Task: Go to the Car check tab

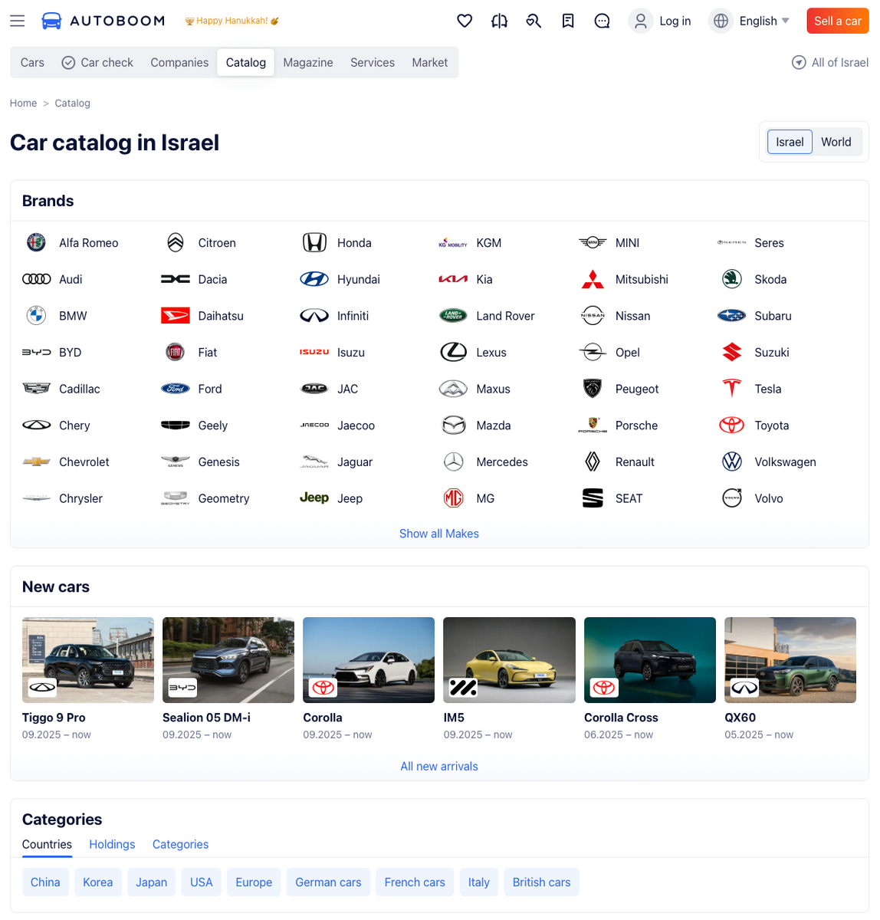Action: pos(97,62)
